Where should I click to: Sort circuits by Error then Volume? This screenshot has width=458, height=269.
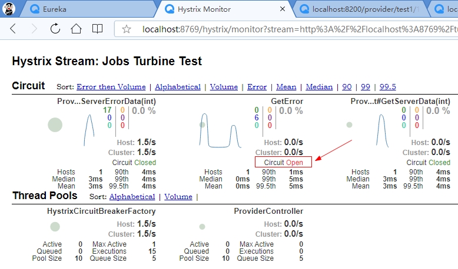pyautogui.click(x=111, y=87)
